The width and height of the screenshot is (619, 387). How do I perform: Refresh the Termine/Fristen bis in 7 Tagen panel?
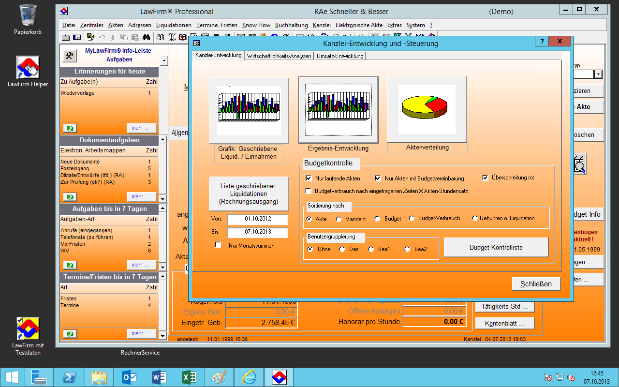coord(70,334)
